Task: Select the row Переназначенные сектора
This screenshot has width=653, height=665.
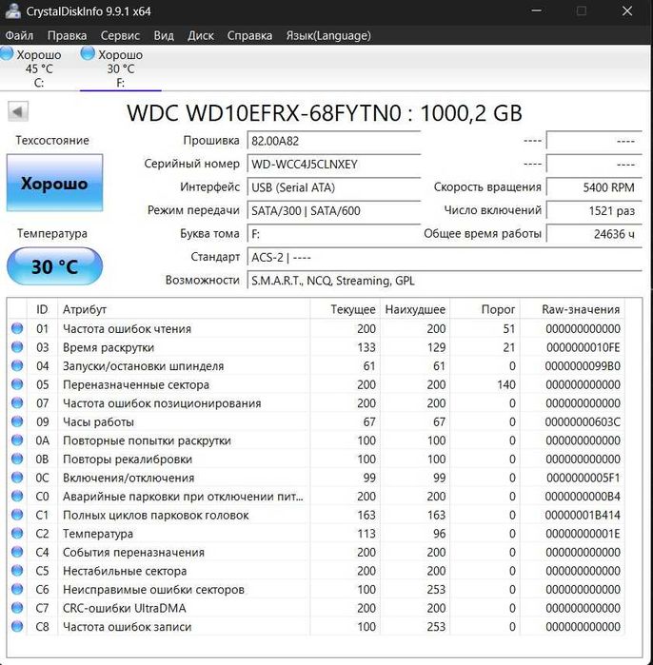Action: 316,384
